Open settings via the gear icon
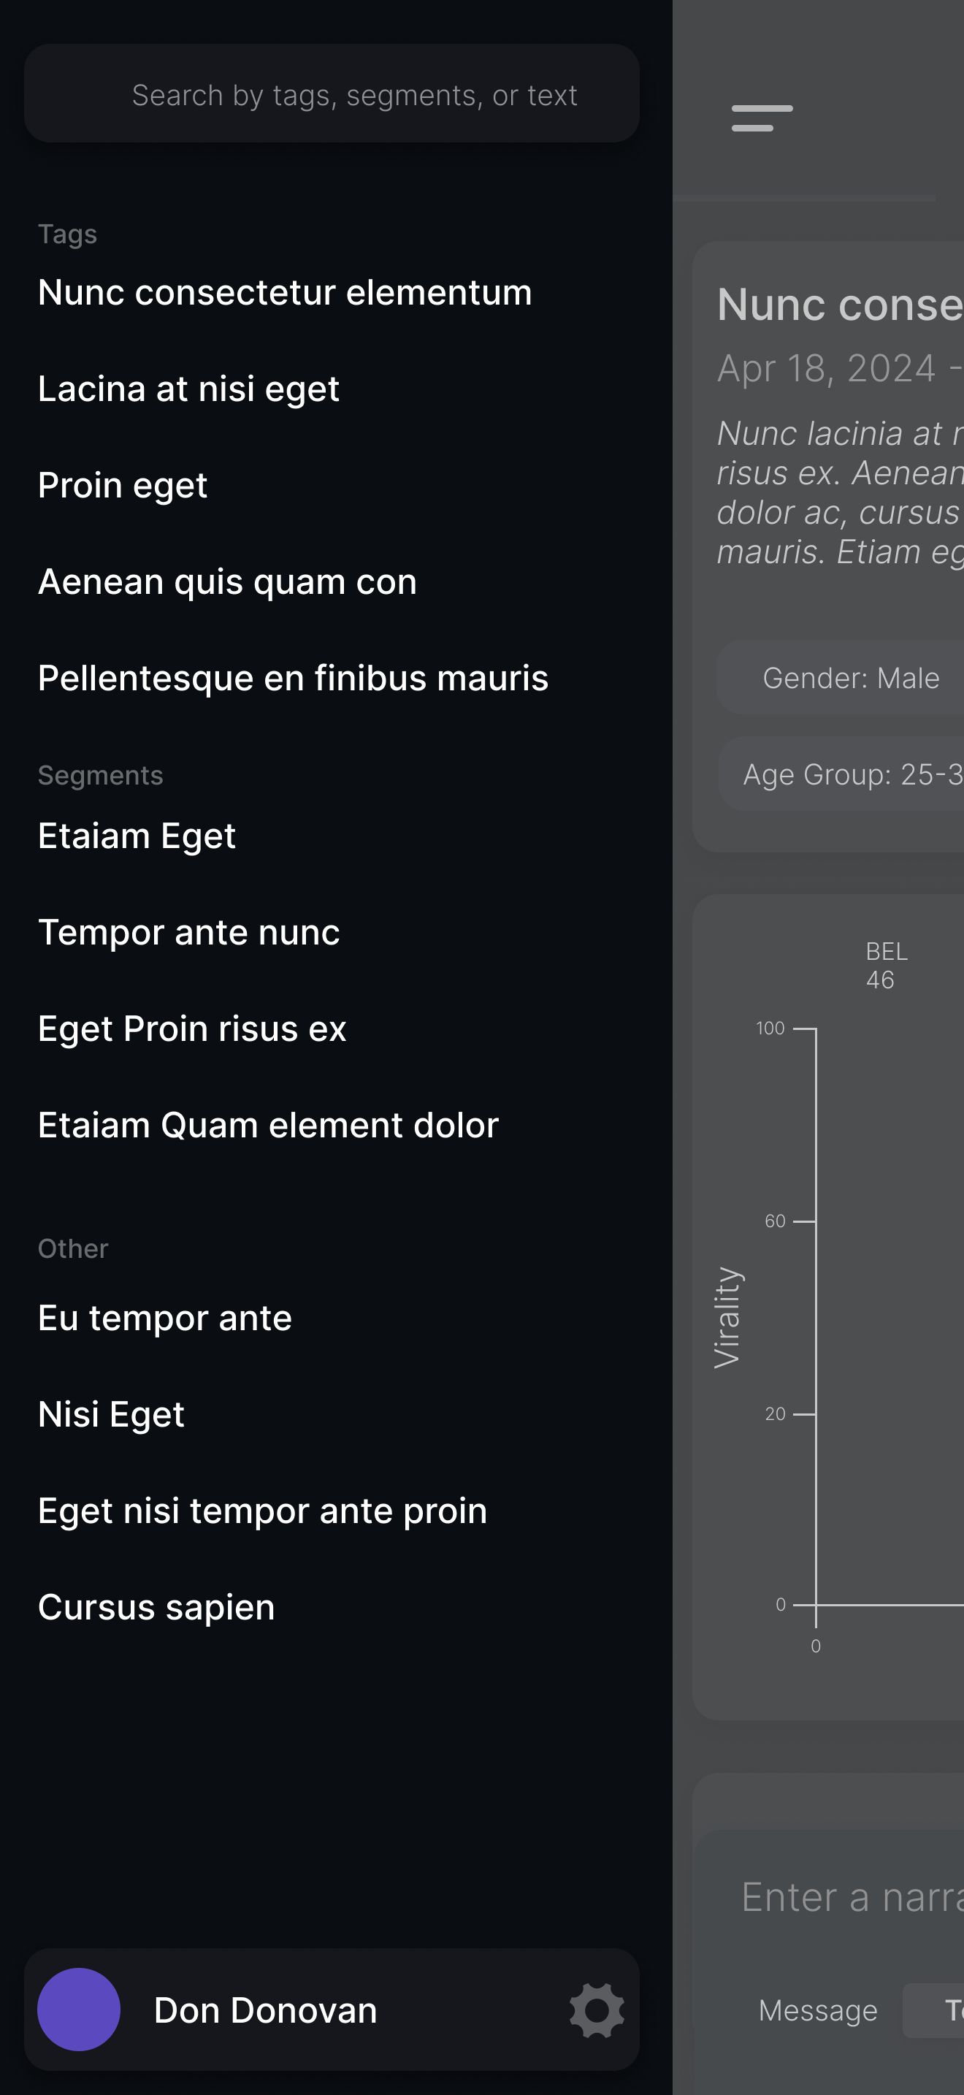Screen dimensions: 964x2095 click(597, 2010)
